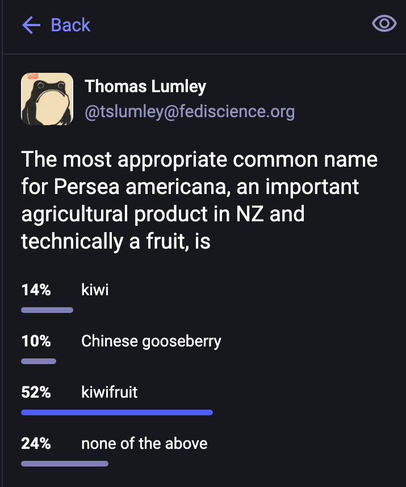Open the Thomas Lumley profile name
Image resolution: width=406 pixels, height=487 pixels.
[145, 86]
